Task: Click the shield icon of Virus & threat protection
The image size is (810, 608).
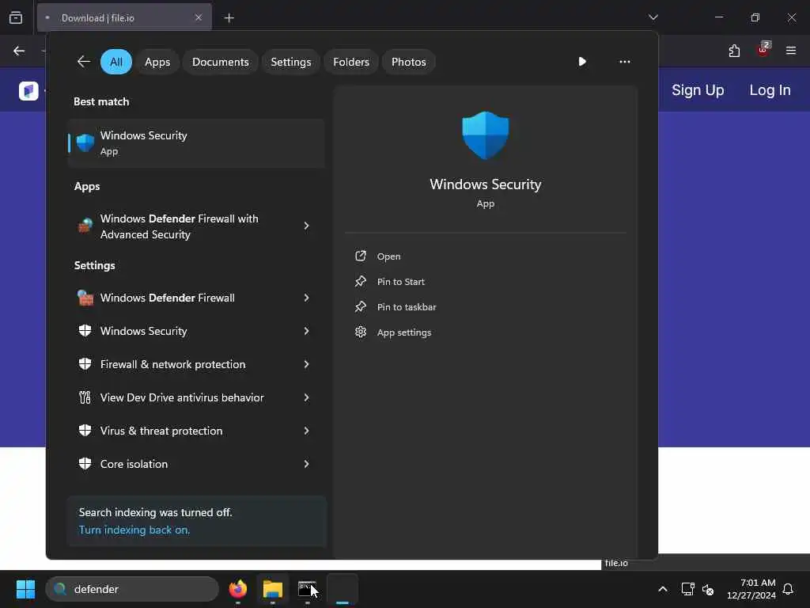Action: 85,431
